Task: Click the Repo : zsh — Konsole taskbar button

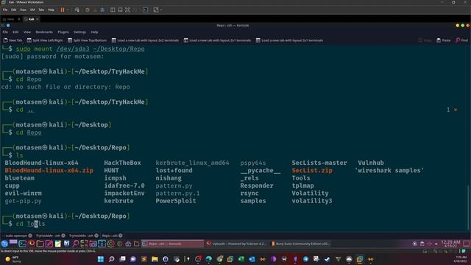Action: pyautogui.click(x=173, y=244)
